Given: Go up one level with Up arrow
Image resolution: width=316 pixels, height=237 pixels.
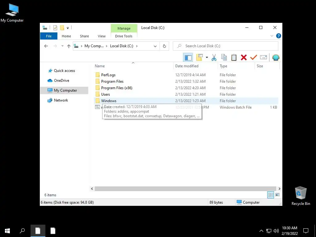Looking at the screenshot, I should point(69,46).
